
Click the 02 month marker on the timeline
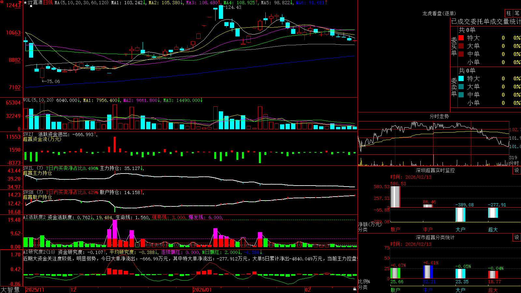point(308,289)
